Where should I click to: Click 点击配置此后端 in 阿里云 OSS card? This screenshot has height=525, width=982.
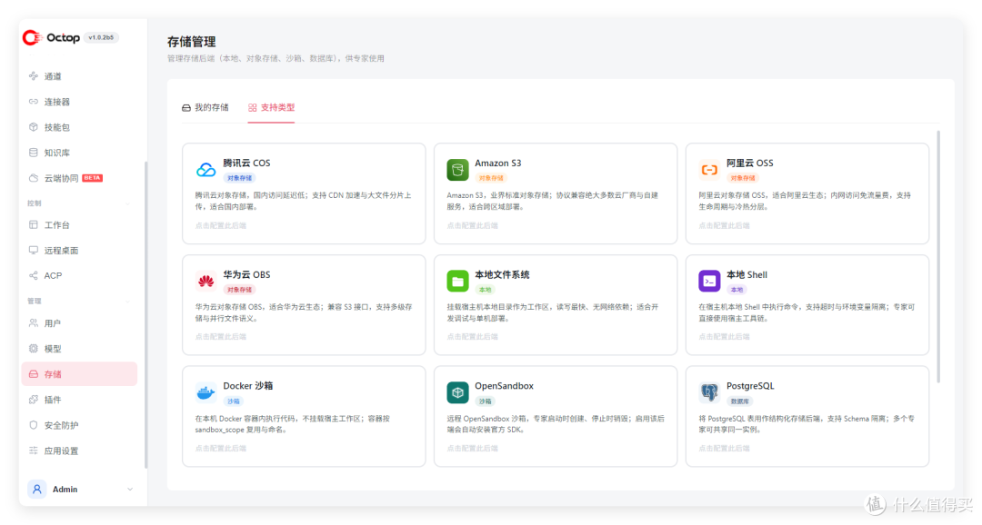(724, 225)
